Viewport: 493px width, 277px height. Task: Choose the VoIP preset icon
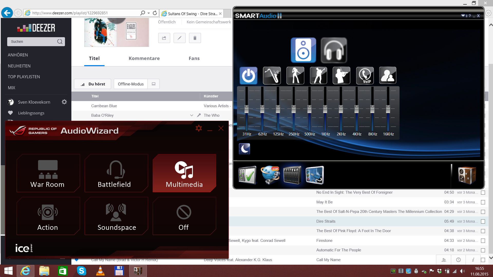click(x=365, y=76)
